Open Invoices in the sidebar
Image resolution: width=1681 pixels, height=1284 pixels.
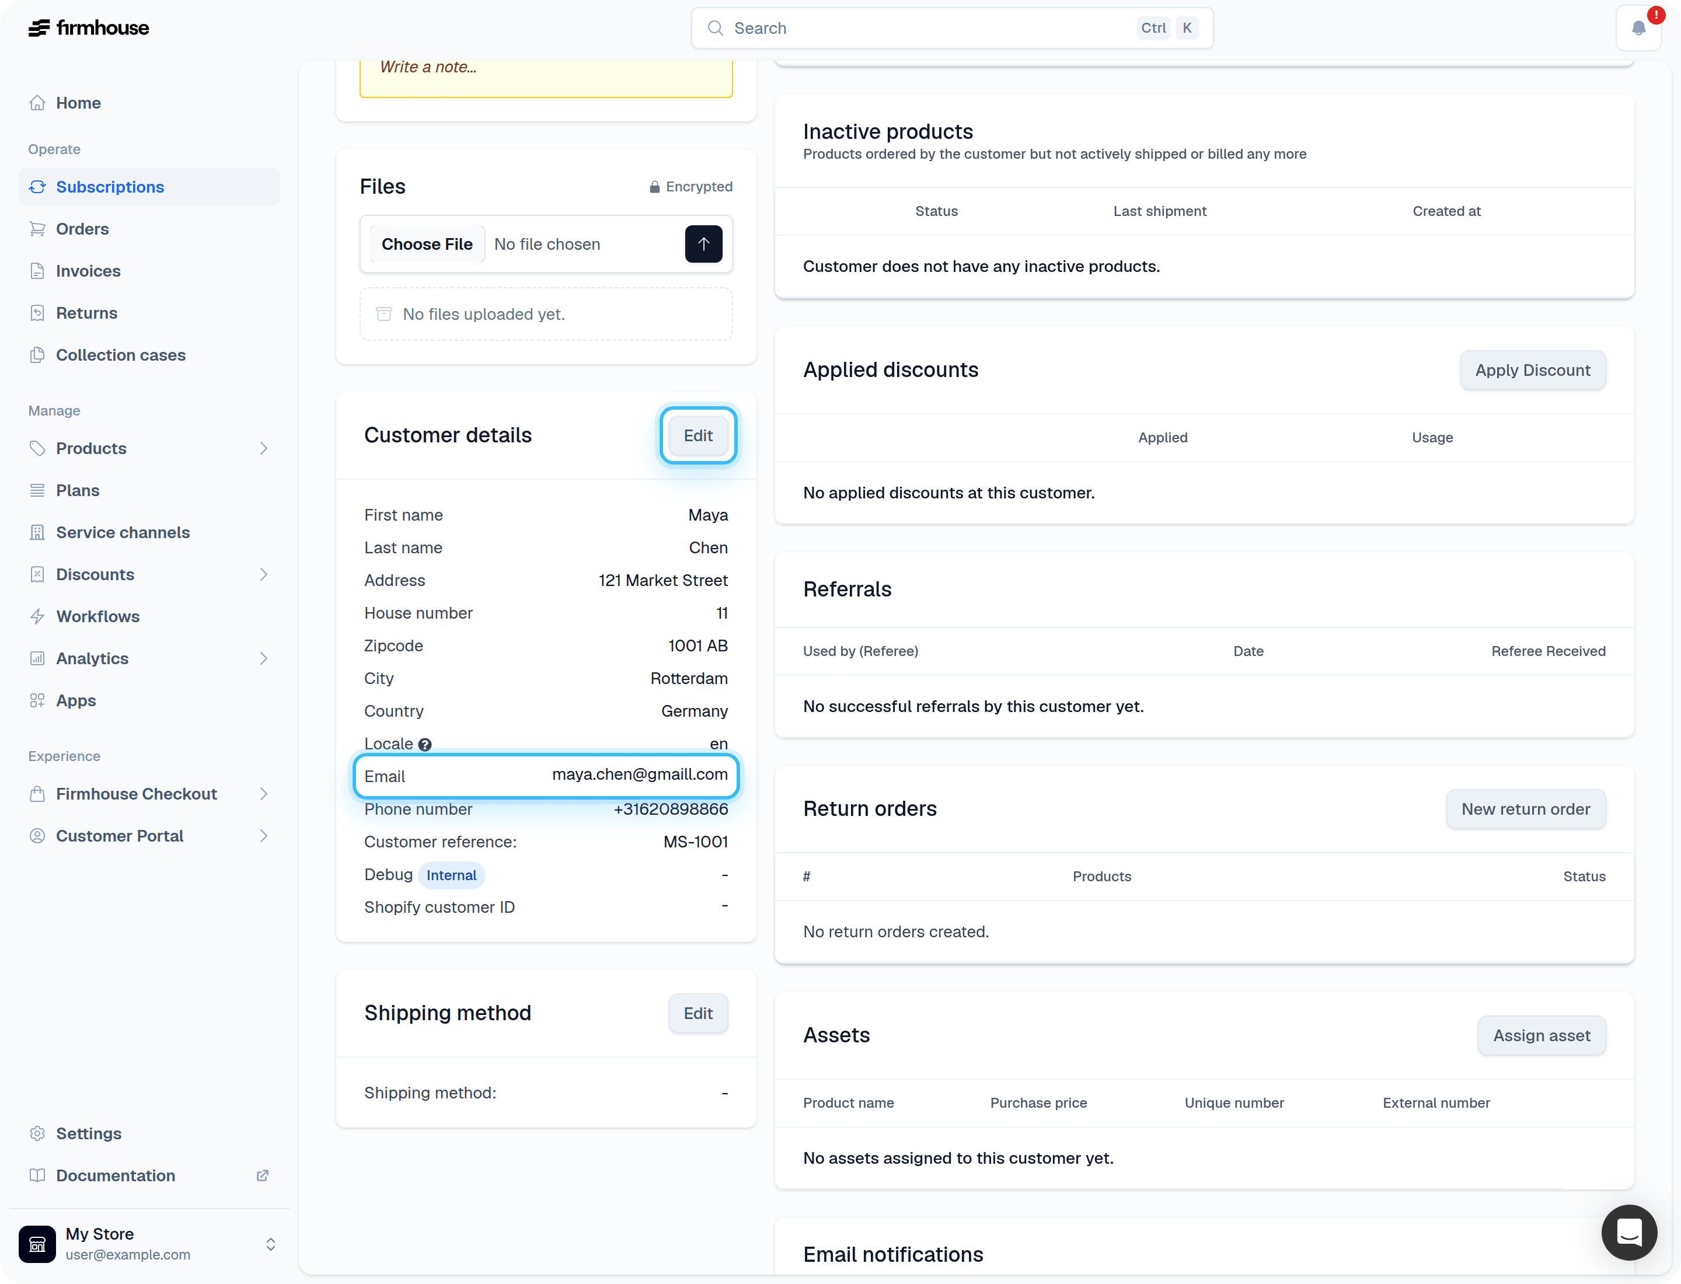[x=149, y=271]
